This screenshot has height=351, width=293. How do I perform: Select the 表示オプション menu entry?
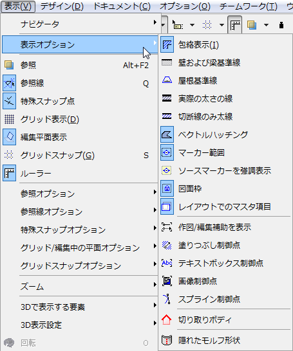(x=80, y=44)
